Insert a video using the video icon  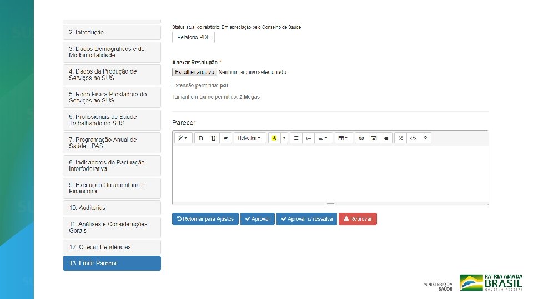point(386,138)
